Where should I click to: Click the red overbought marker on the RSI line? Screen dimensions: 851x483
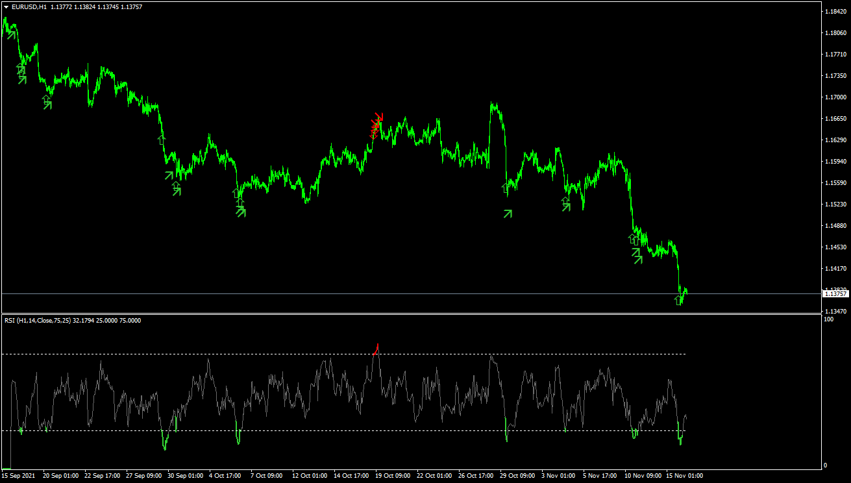376,349
